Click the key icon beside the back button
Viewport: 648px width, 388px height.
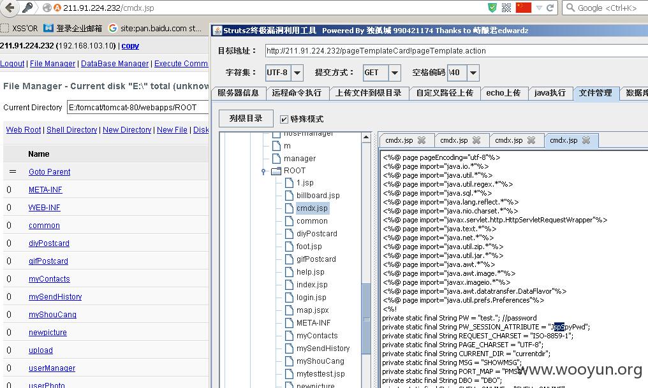(x=27, y=8)
